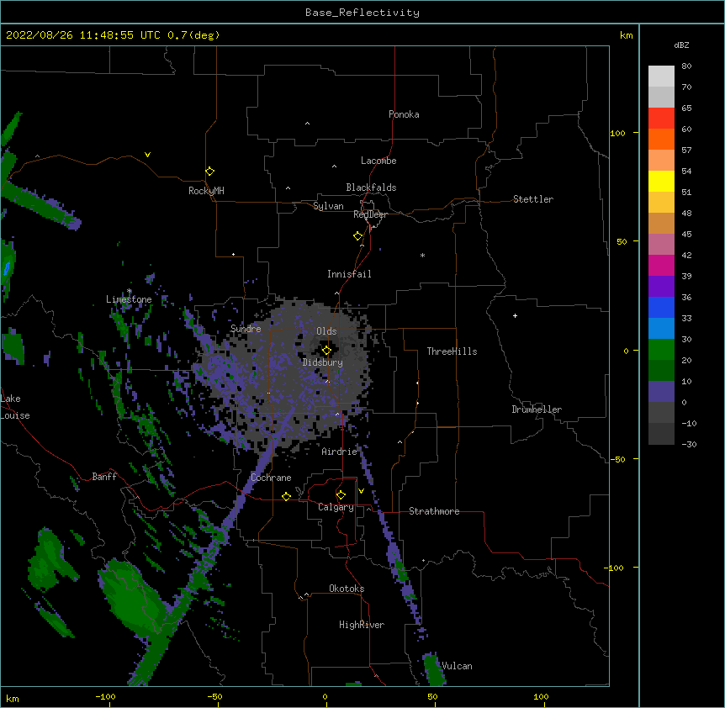Choose the light blue swatch between 33 and 30

(x=661, y=328)
